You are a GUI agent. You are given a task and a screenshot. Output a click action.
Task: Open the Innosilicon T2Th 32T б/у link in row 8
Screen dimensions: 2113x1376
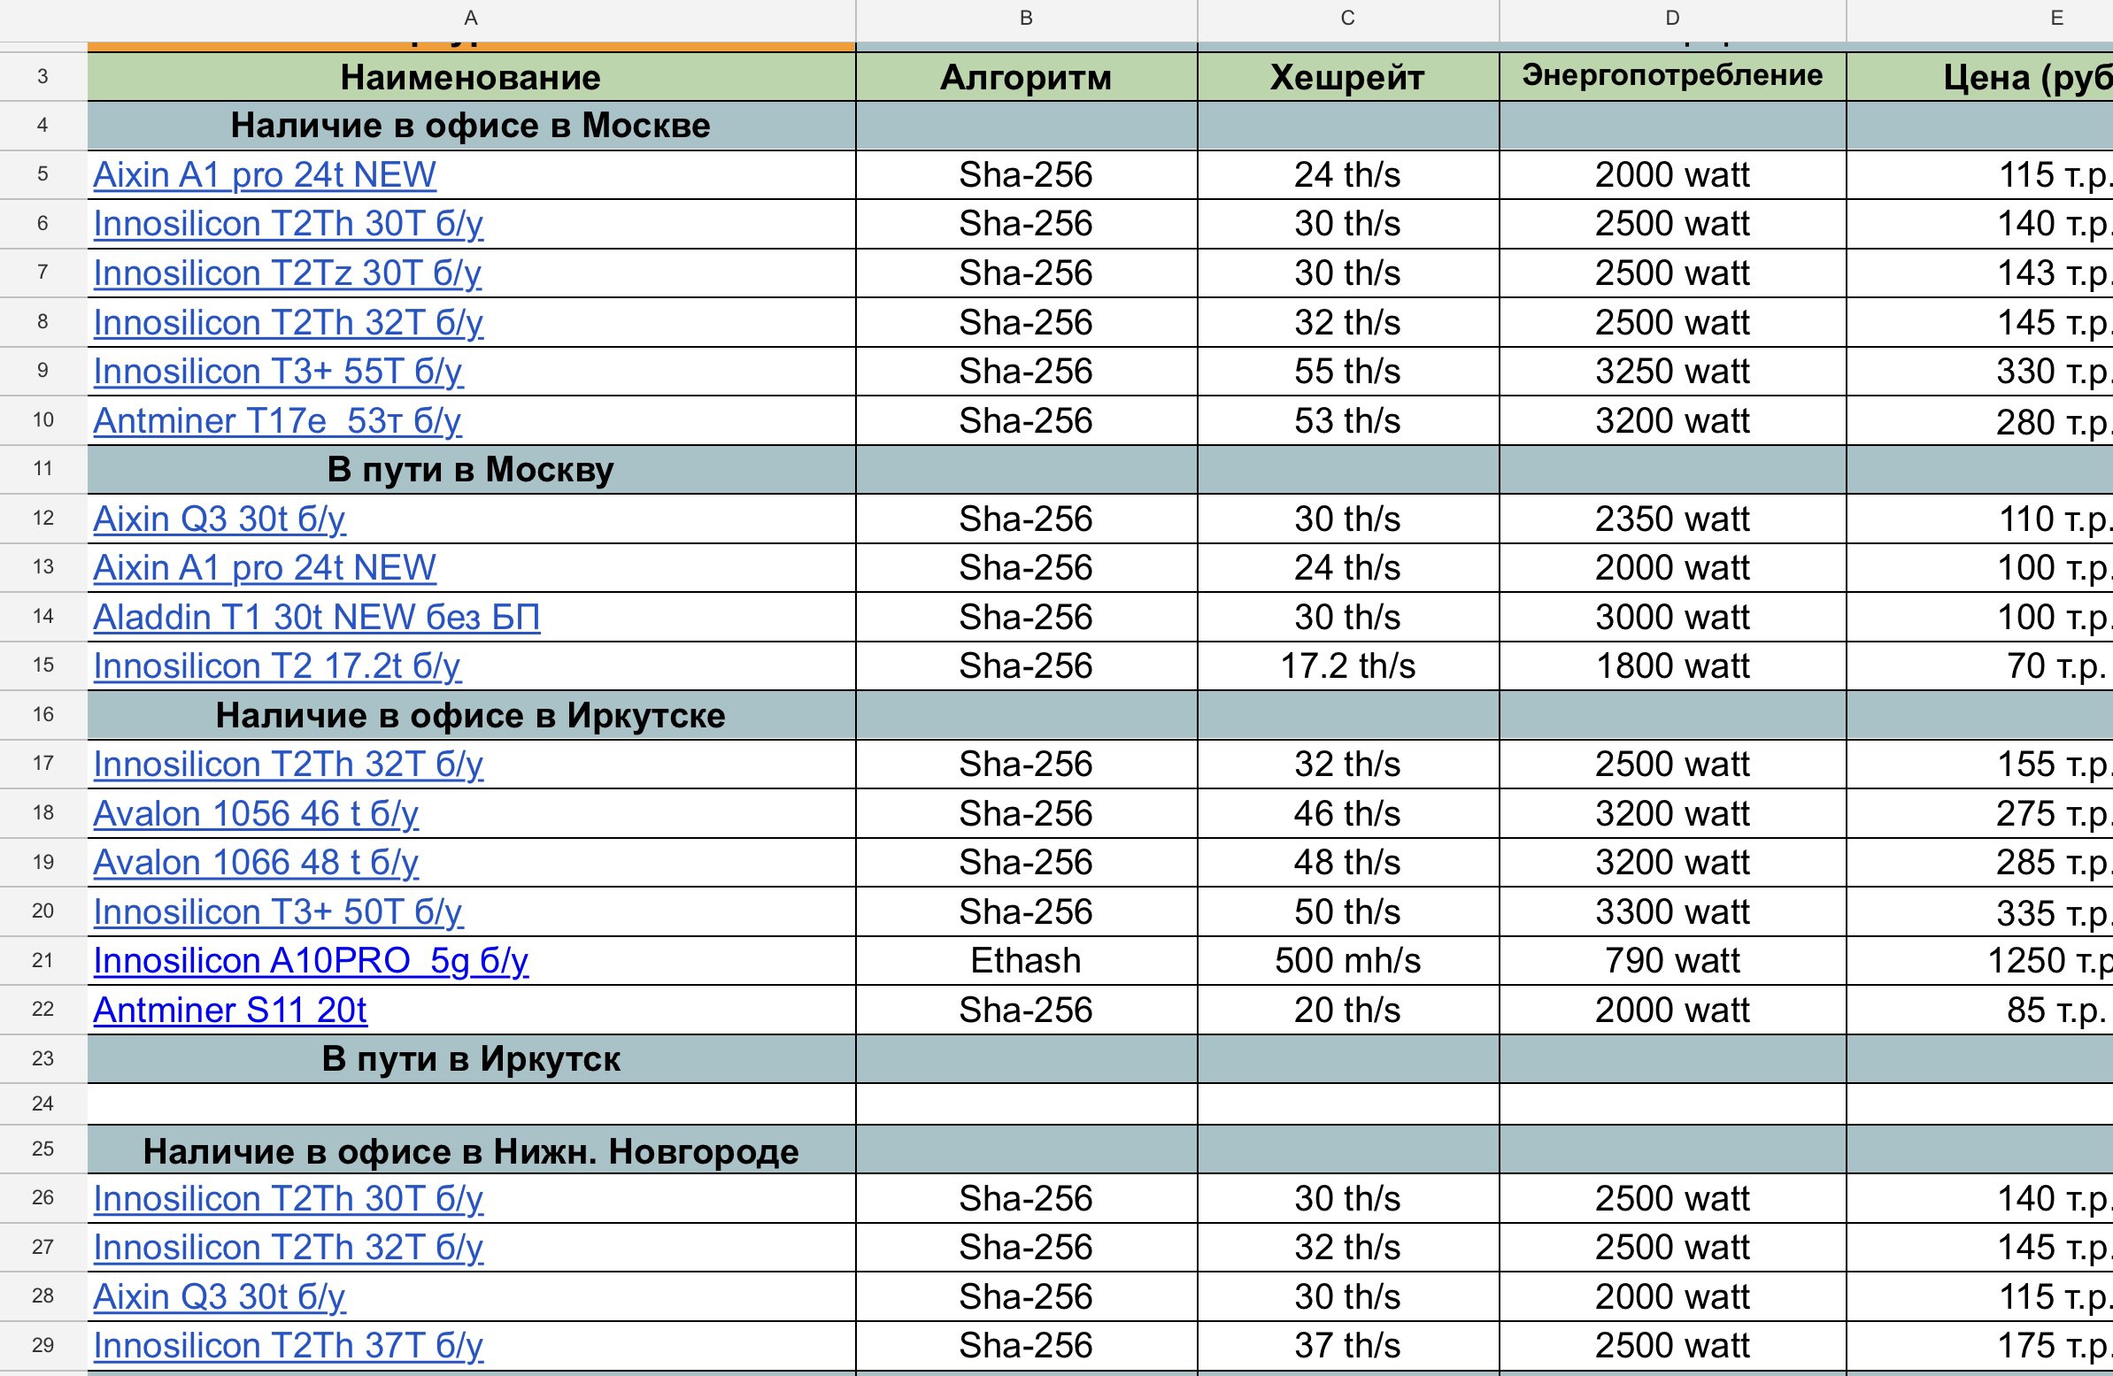[289, 322]
